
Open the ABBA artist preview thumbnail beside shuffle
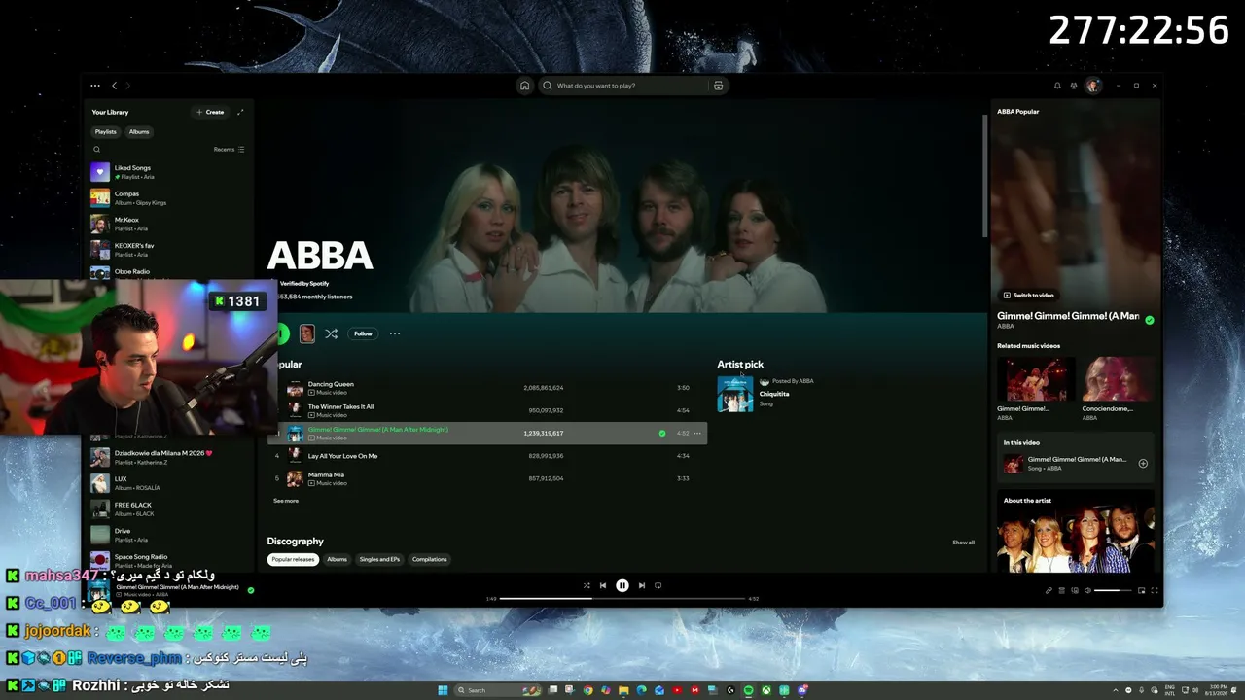(x=307, y=333)
